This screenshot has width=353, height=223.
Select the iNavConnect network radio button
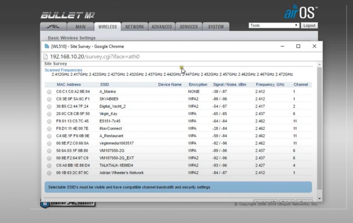[x=49, y=128]
